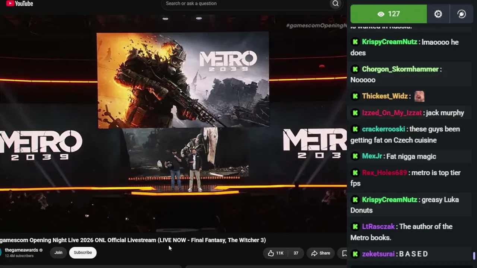Open username MexJr in chat

click(x=372, y=156)
